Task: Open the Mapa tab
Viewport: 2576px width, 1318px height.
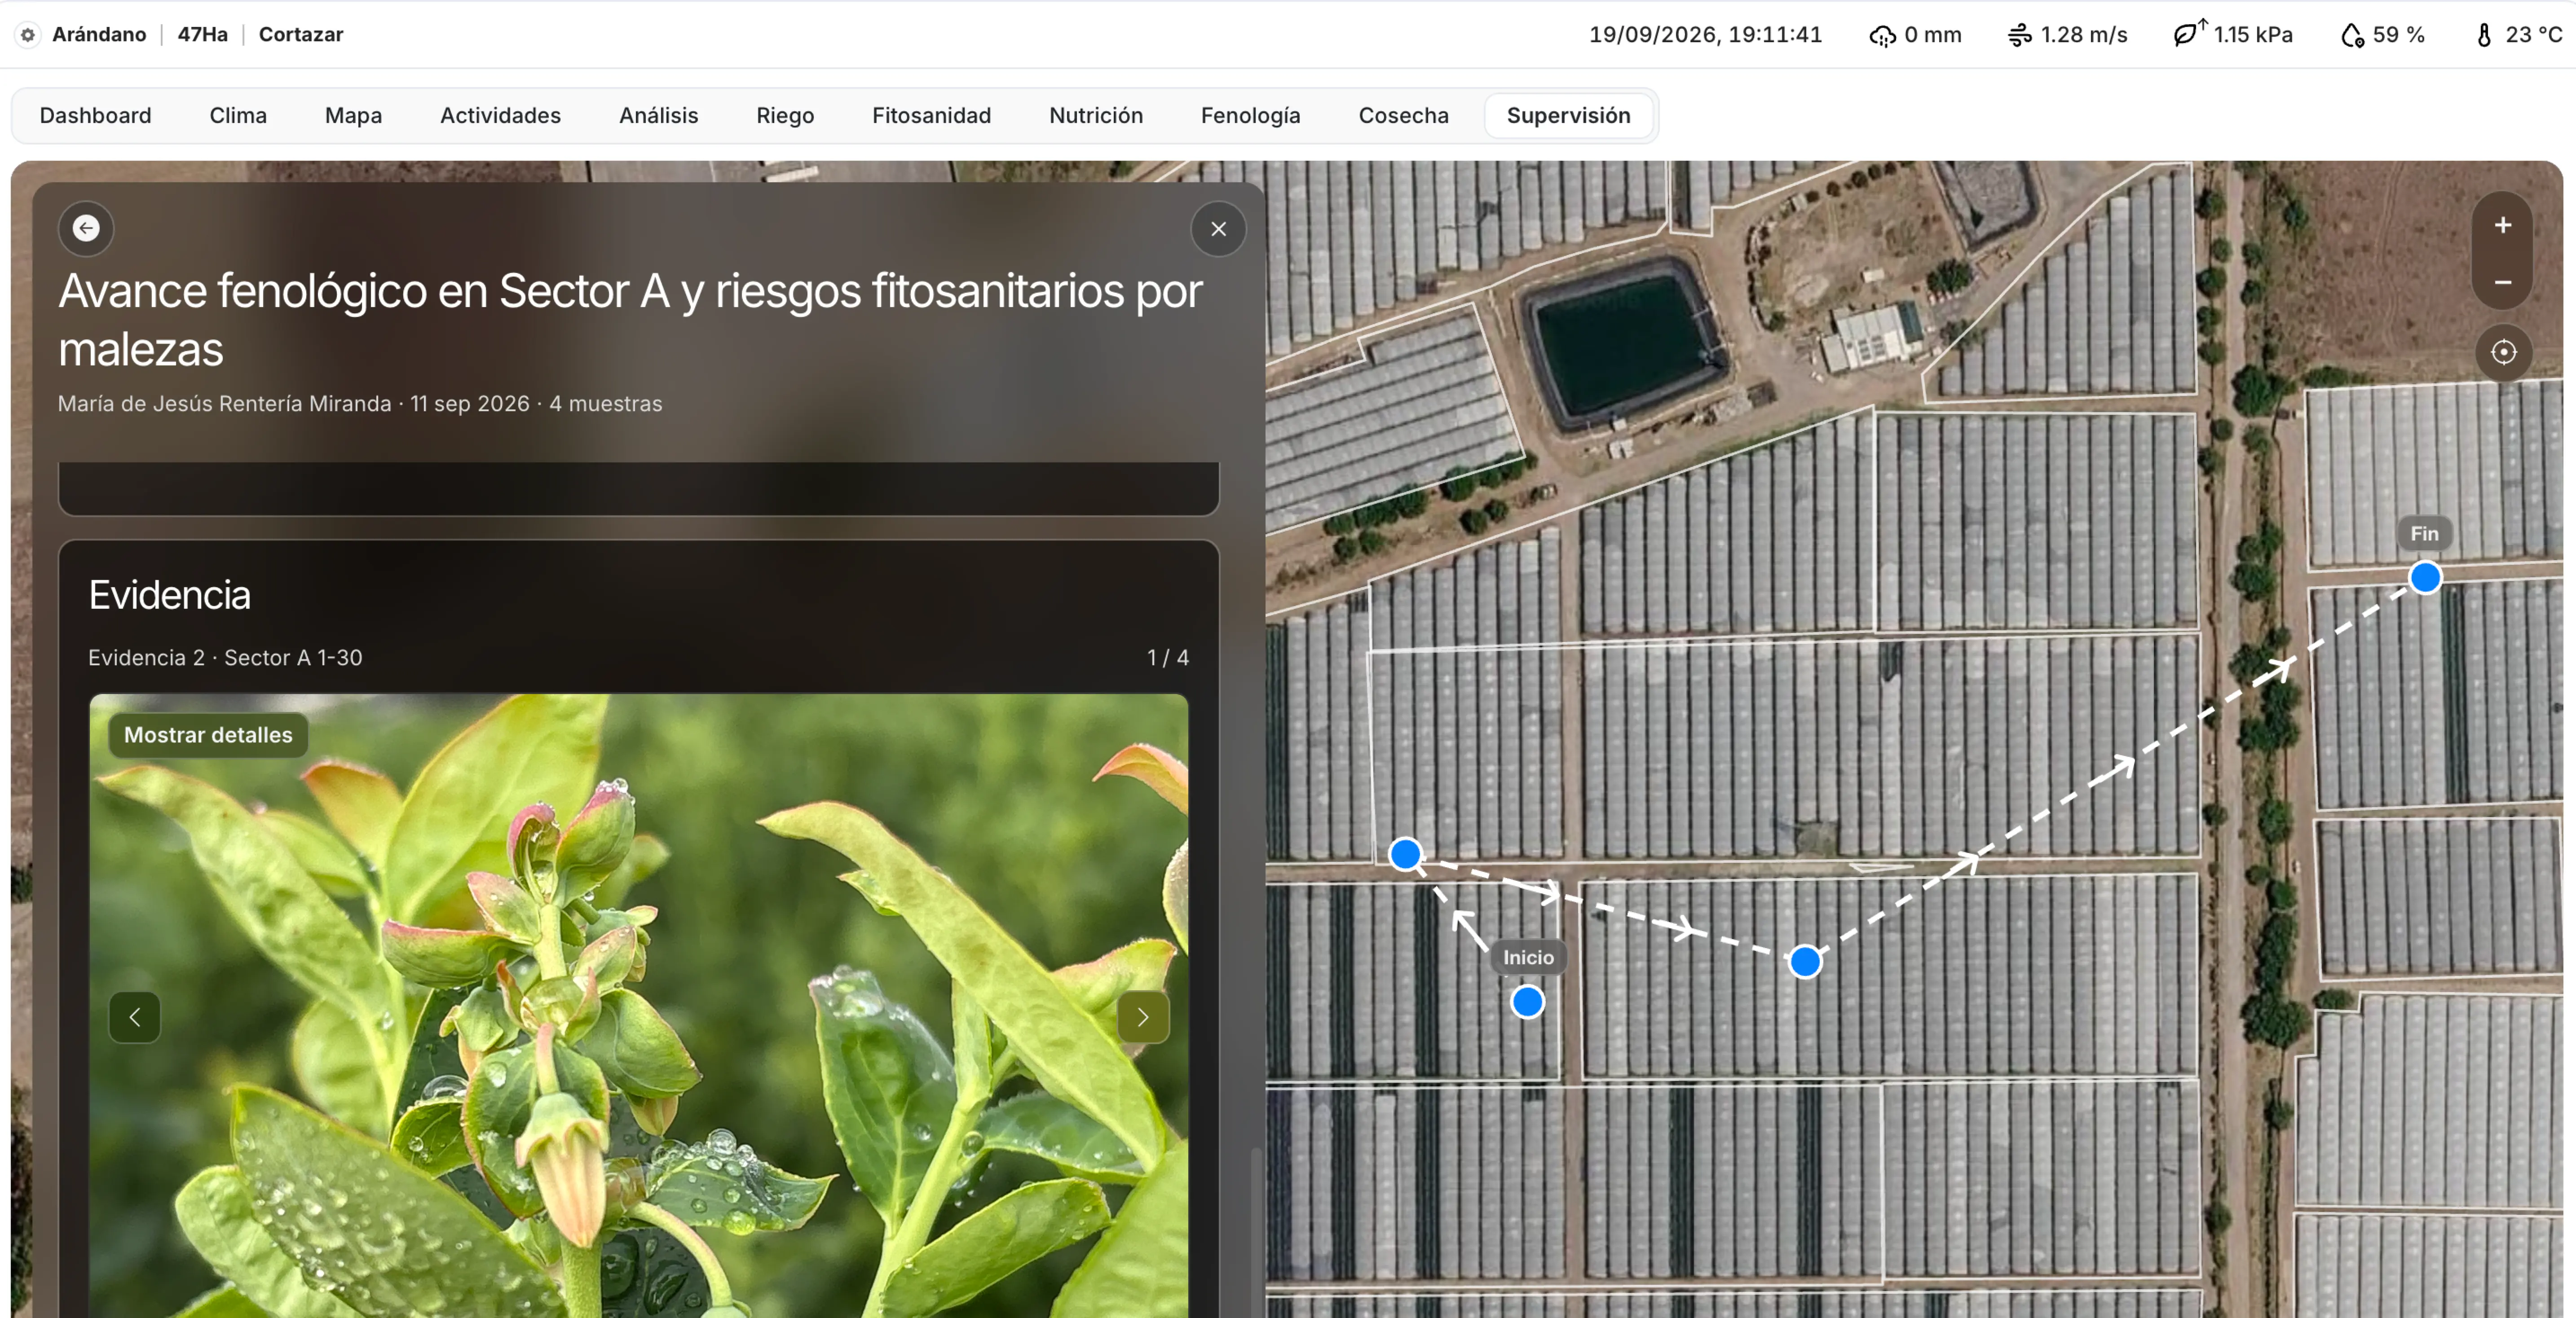Action: coord(353,116)
